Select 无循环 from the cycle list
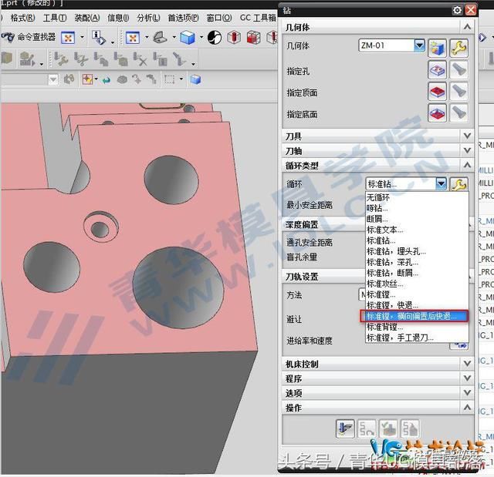The image size is (494, 477). [x=417, y=198]
